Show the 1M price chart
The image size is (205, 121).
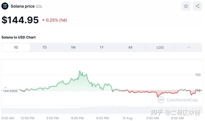tap(73, 47)
